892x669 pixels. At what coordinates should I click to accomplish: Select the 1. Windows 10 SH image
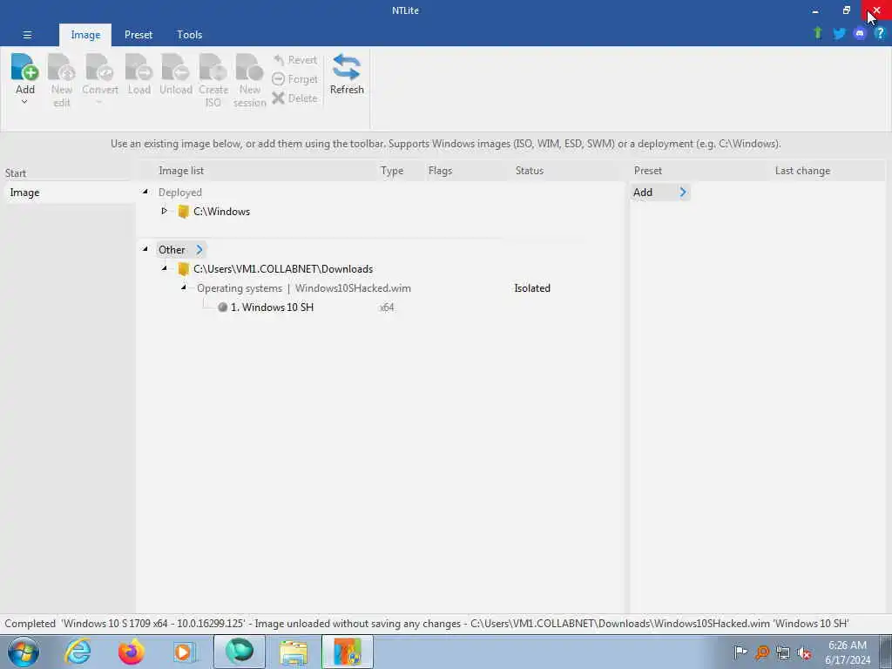(x=272, y=307)
